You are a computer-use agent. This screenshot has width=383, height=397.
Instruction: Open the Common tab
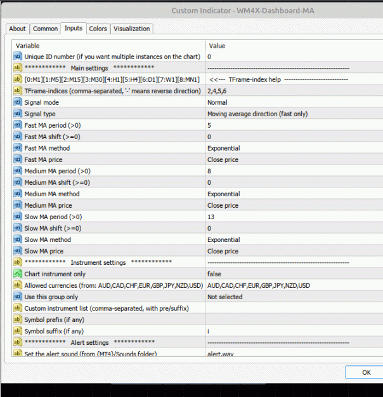tap(45, 29)
